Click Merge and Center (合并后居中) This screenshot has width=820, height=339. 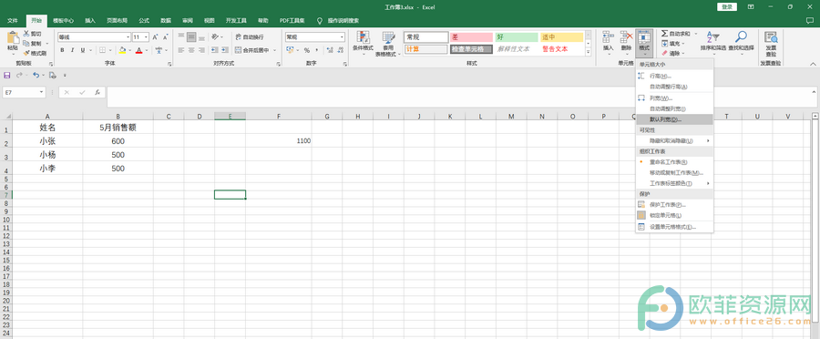click(x=252, y=50)
